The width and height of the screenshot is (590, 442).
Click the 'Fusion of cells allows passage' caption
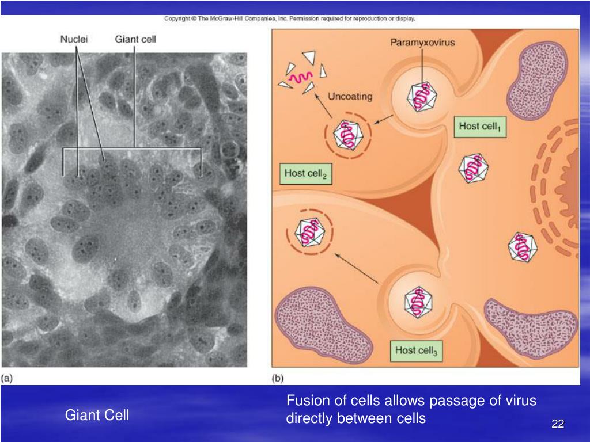[x=411, y=409]
